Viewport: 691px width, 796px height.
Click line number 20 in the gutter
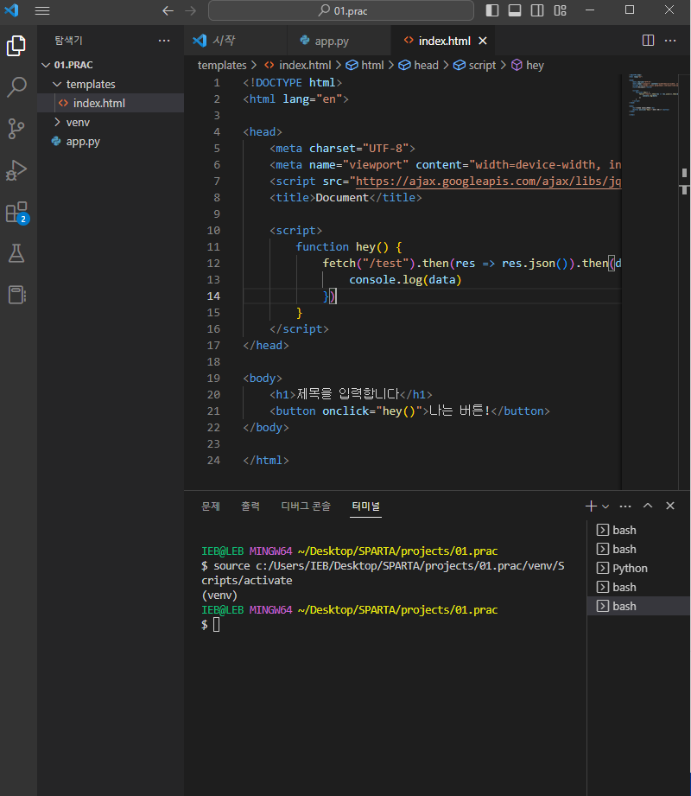point(213,395)
